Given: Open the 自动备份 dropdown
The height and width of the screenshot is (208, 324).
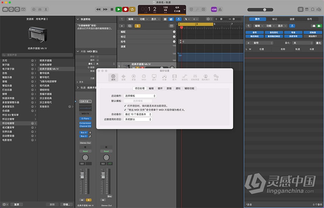Looking at the screenshot, I should coord(138,114).
